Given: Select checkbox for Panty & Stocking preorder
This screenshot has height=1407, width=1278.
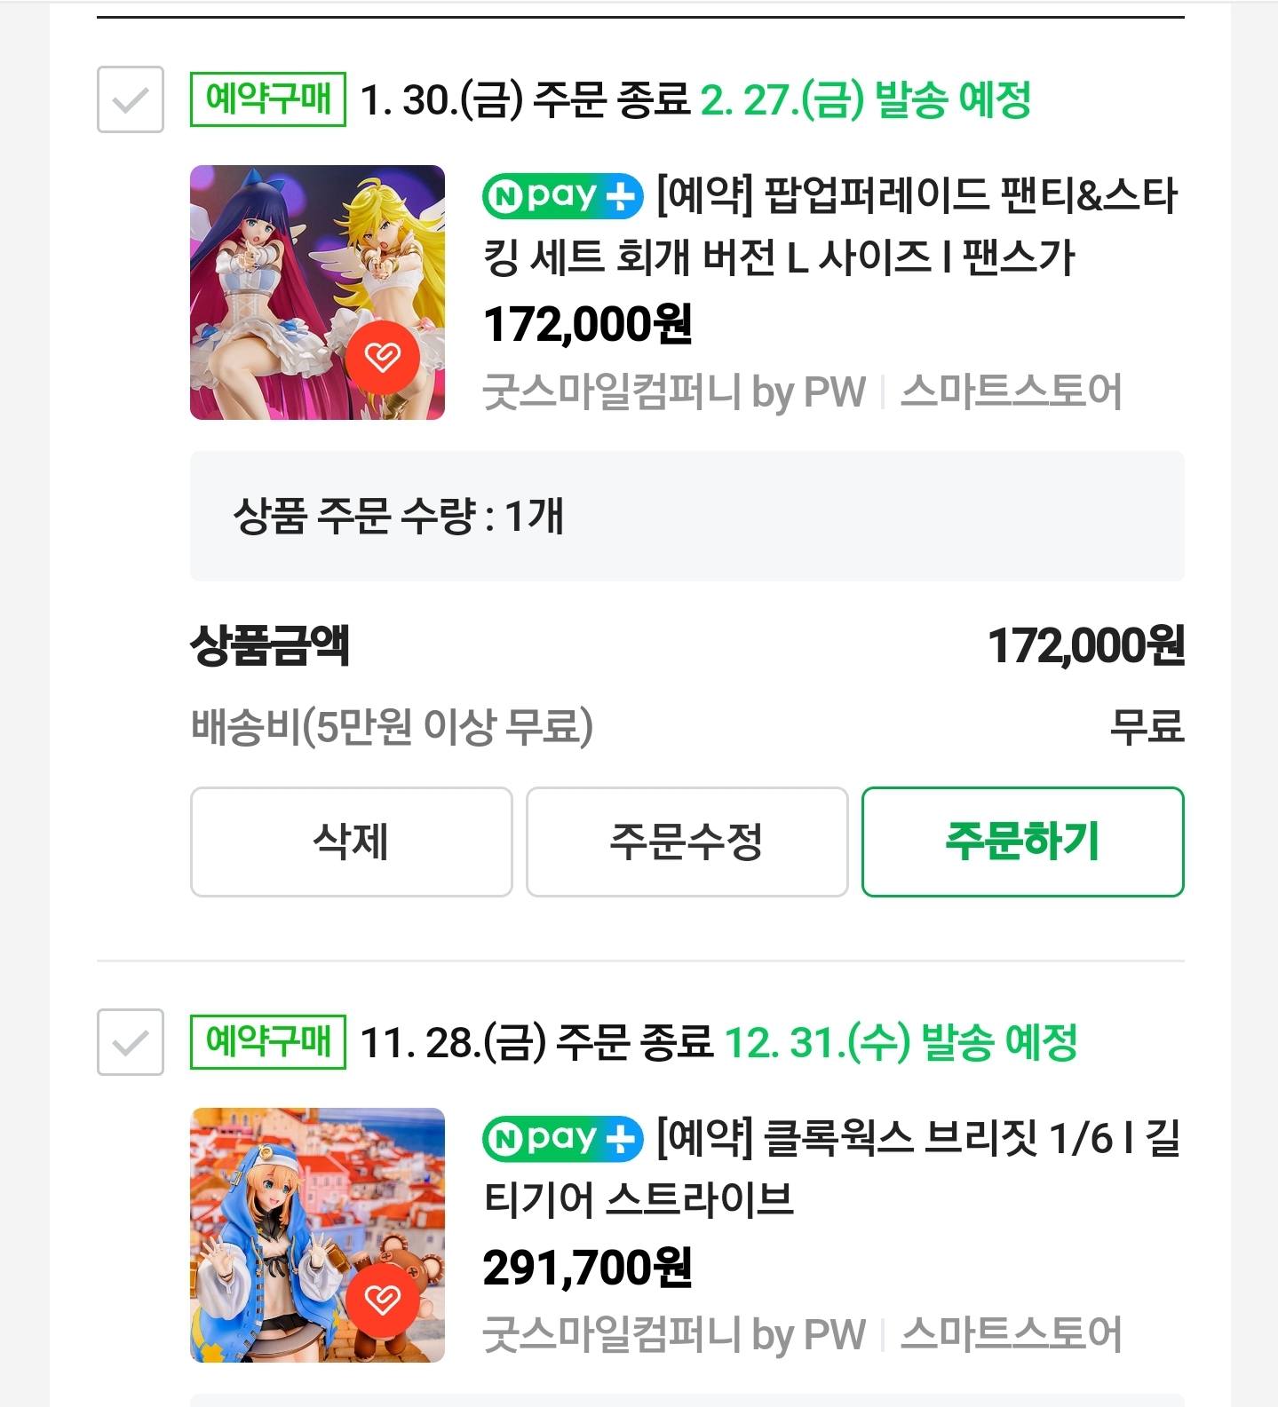Looking at the screenshot, I should (131, 99).
